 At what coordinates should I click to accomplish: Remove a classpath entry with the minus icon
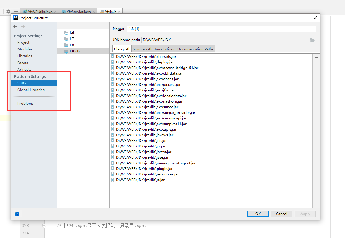316,65
